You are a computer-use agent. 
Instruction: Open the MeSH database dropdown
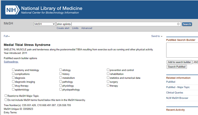point(44,24)
